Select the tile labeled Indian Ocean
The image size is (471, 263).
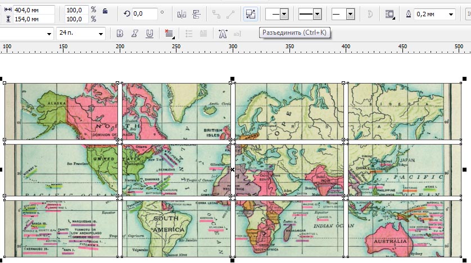(x=289, y=229)
